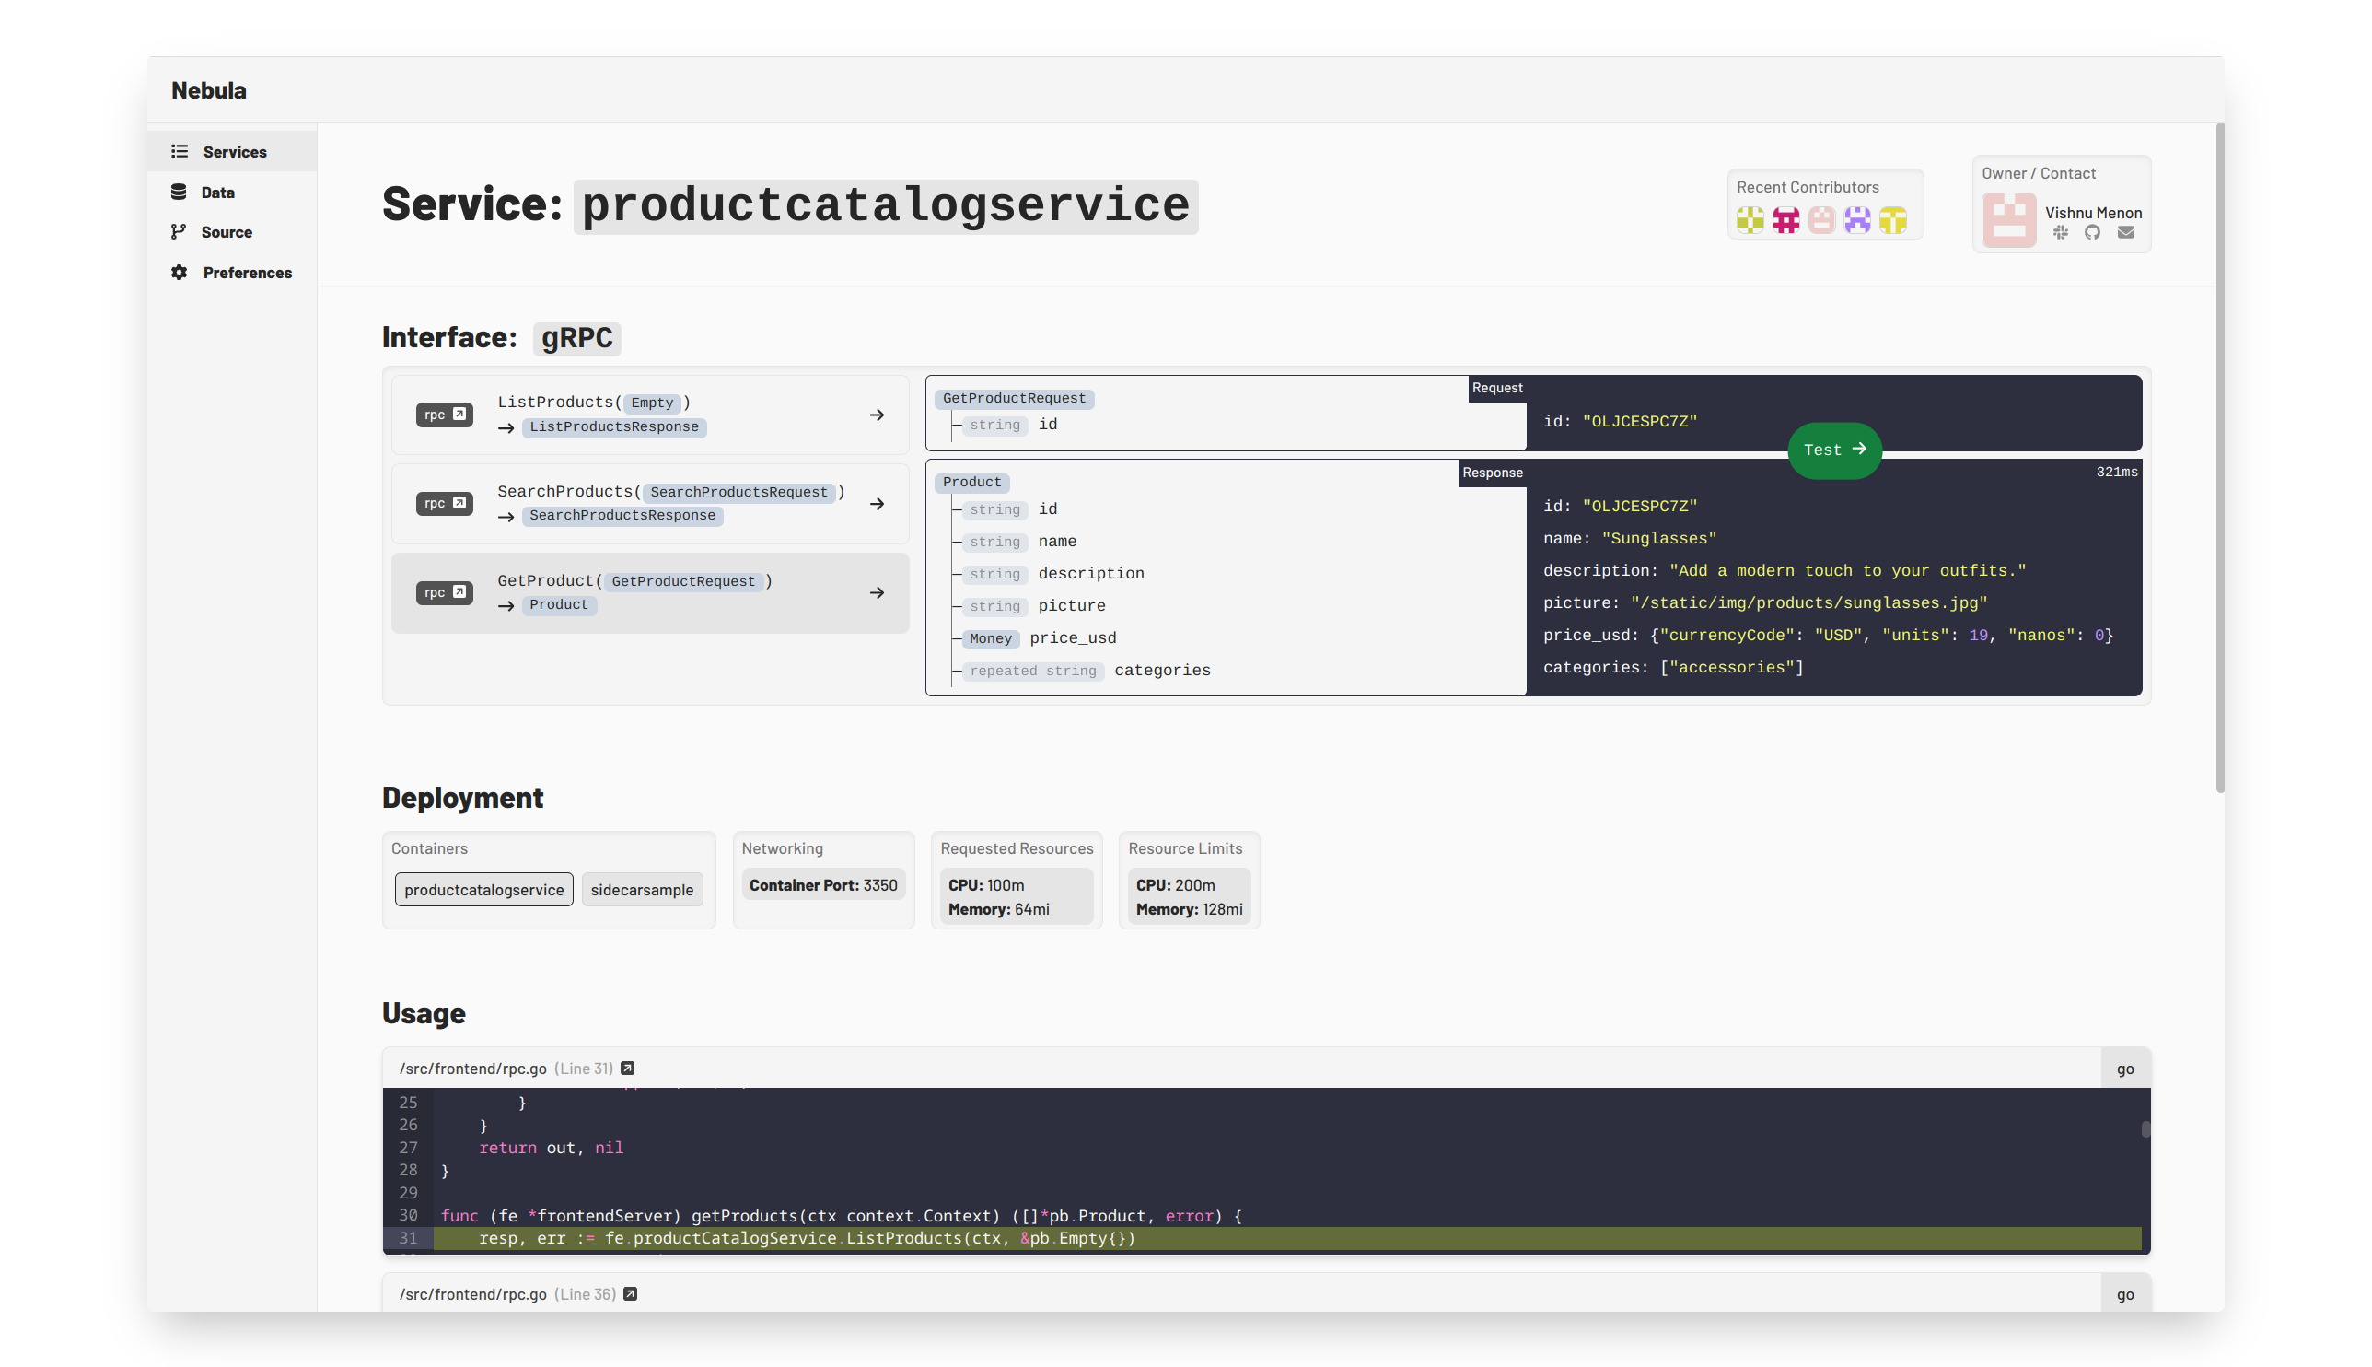Select the productcatalogservice container
Screen dimensions: 2372x1367
pos(483,889)
